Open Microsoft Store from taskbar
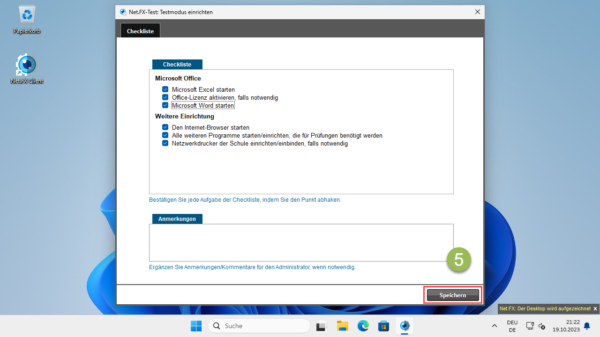Screen dimensions: 600x337 pyautogui.click(x=384, y=326)
